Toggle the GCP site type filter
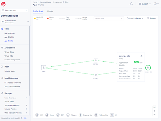The width and height of the screenshot is (161, 121). click(x=60, y=115)
